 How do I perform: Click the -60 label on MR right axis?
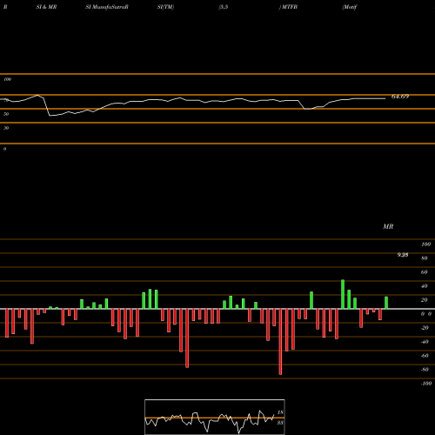(x=425, y=356)
